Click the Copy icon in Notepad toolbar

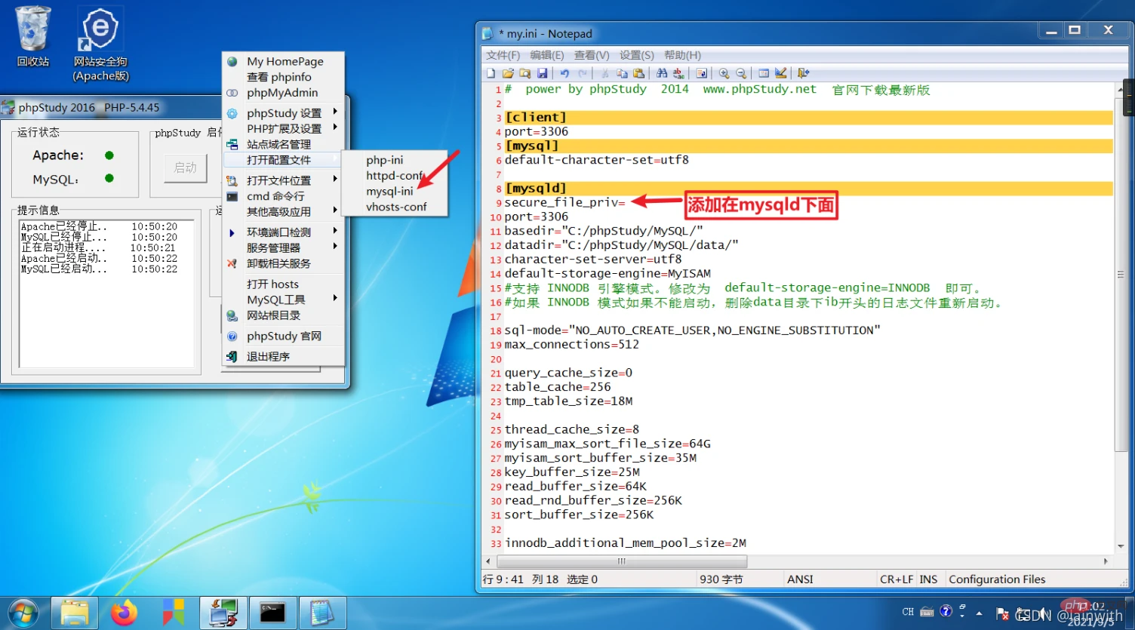point(622,73)
